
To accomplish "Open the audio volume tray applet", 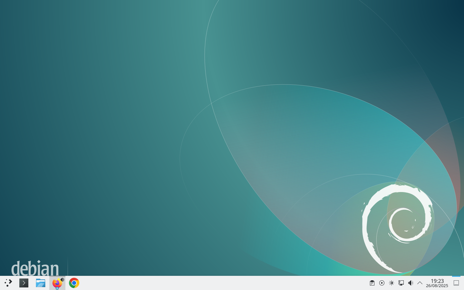I will (x=411, y=283).
